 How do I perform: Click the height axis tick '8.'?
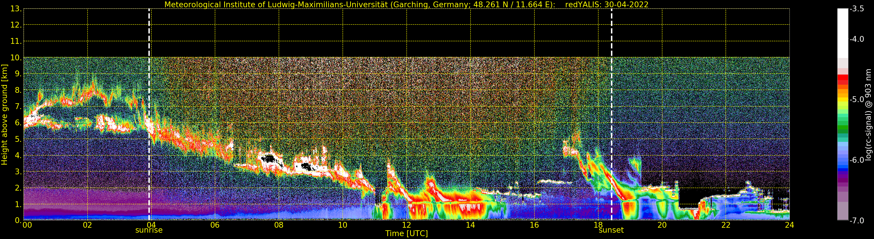(18, 90)
